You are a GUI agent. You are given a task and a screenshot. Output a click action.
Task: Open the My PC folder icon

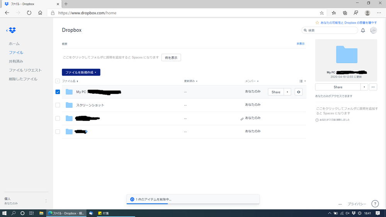point(69,92)
